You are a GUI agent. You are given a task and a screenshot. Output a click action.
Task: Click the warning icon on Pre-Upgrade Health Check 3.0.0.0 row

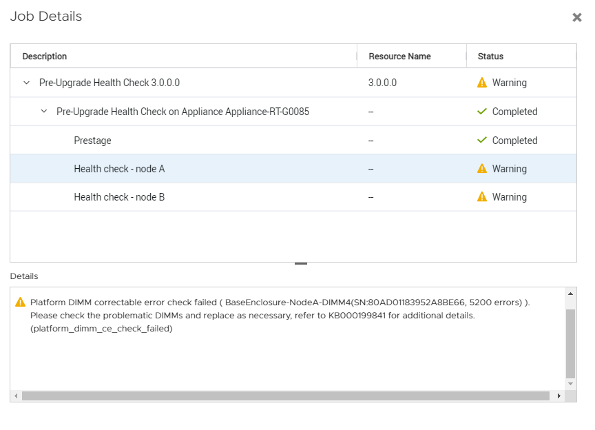pos(483,82)
